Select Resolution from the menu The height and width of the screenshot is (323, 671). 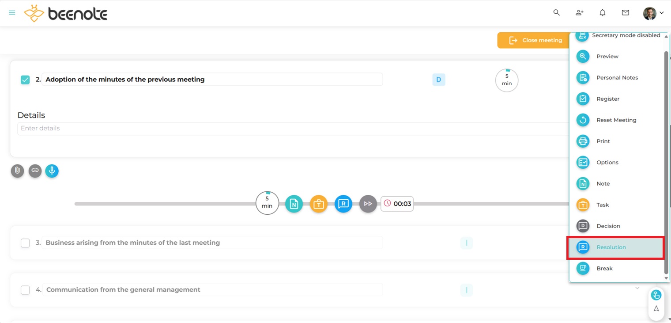coord(611,247)
